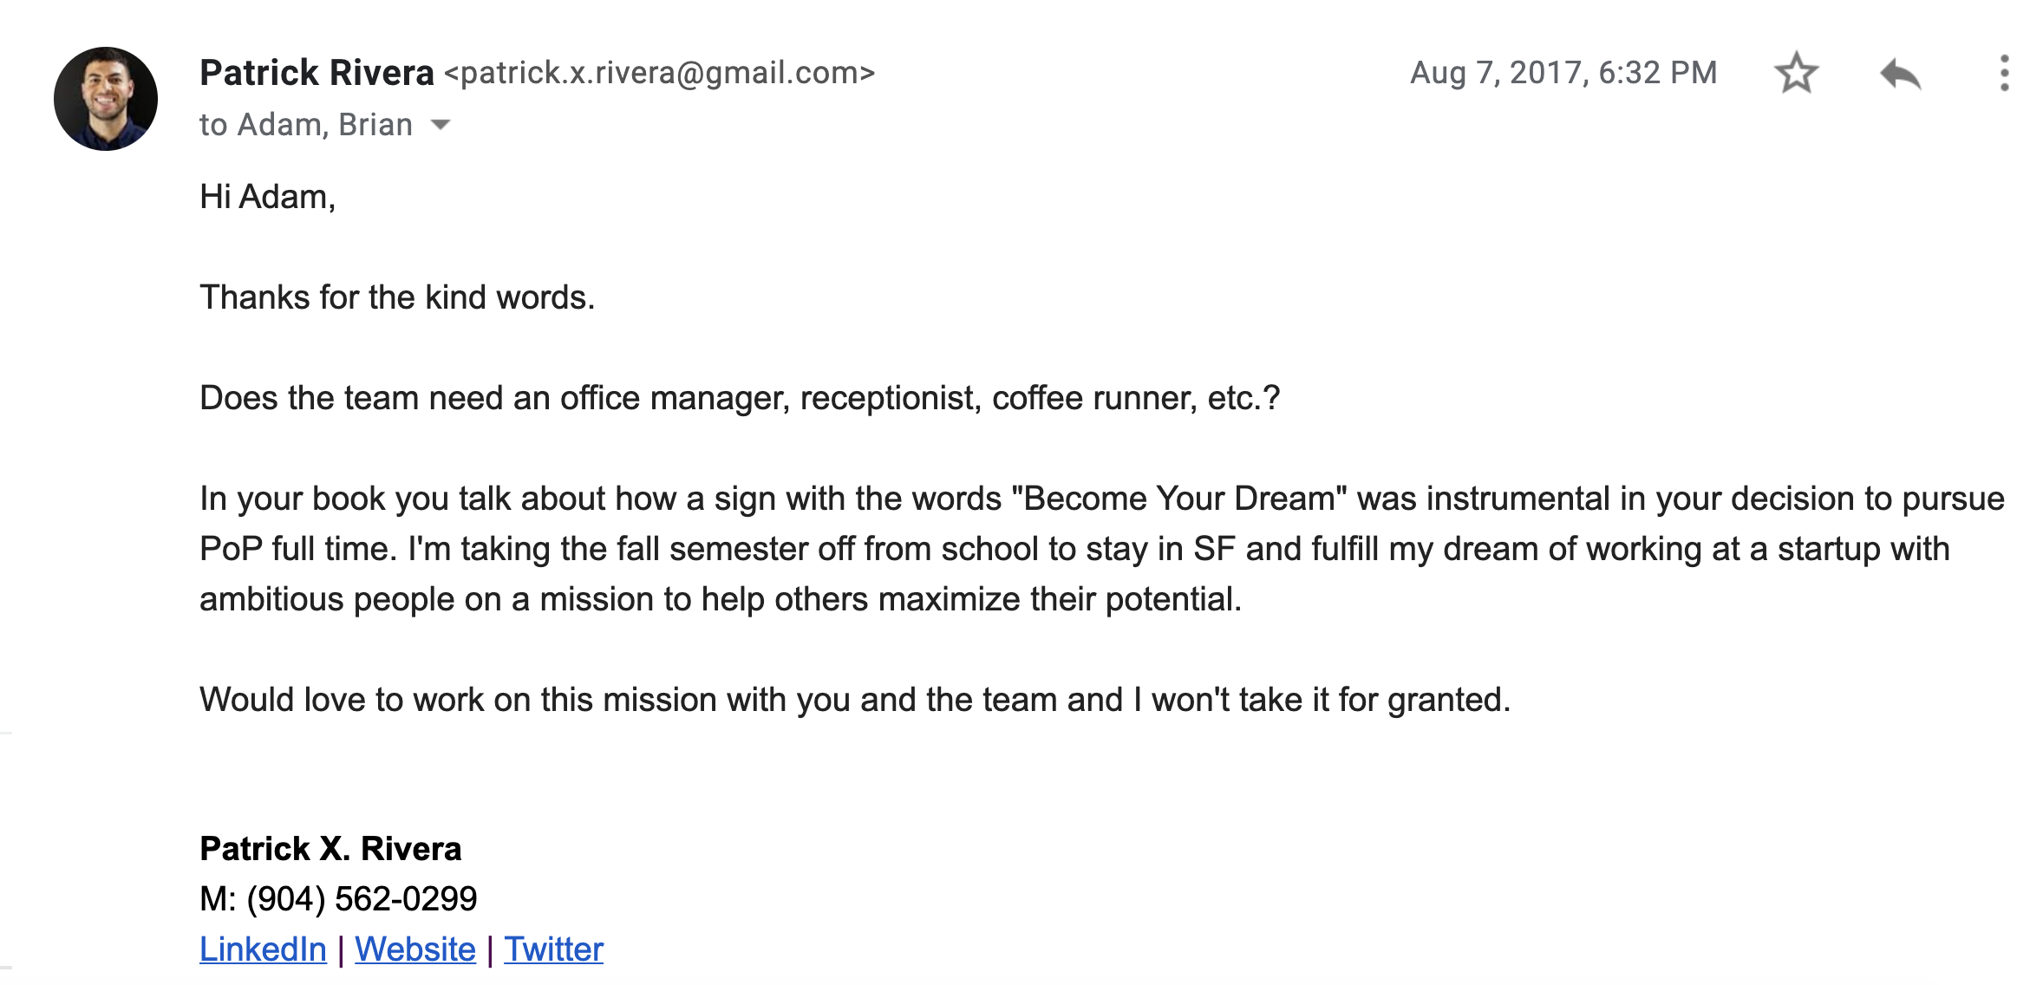Click the "to Adam, Brian" recipients text
The width and height of the screenshot is (2043, 985).
(x=306, y=125)
